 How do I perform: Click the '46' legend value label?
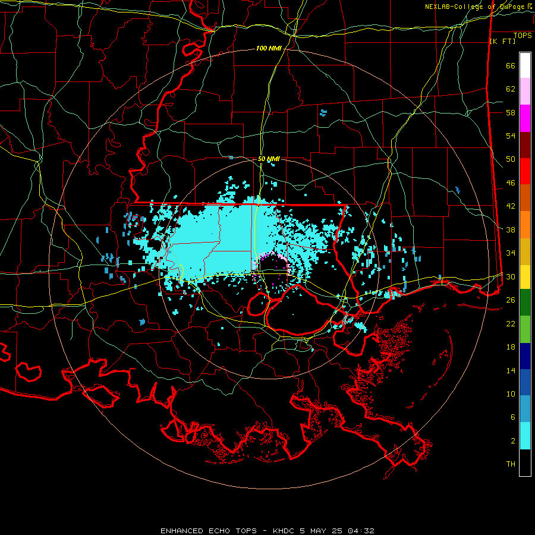(x=511, y=183)
